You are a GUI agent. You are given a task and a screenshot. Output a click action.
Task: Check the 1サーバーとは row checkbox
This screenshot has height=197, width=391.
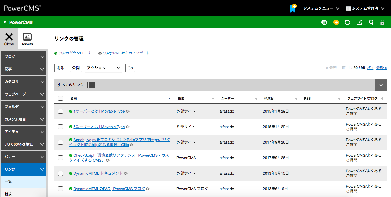click(61, 111)
